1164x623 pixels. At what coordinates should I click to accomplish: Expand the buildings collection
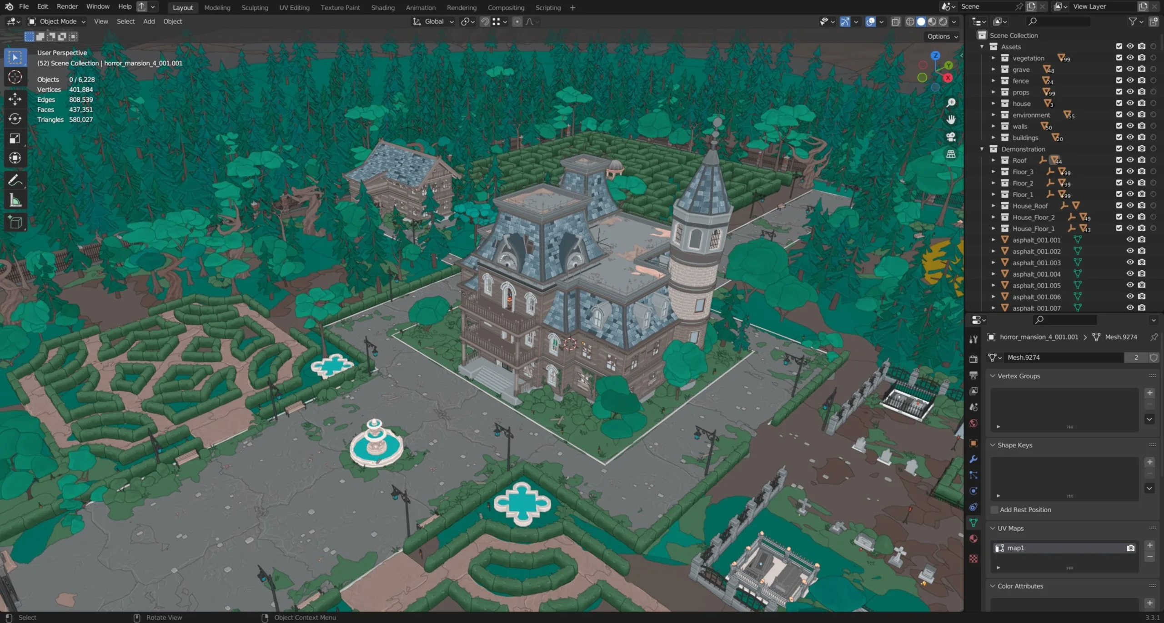pos(993,138)
